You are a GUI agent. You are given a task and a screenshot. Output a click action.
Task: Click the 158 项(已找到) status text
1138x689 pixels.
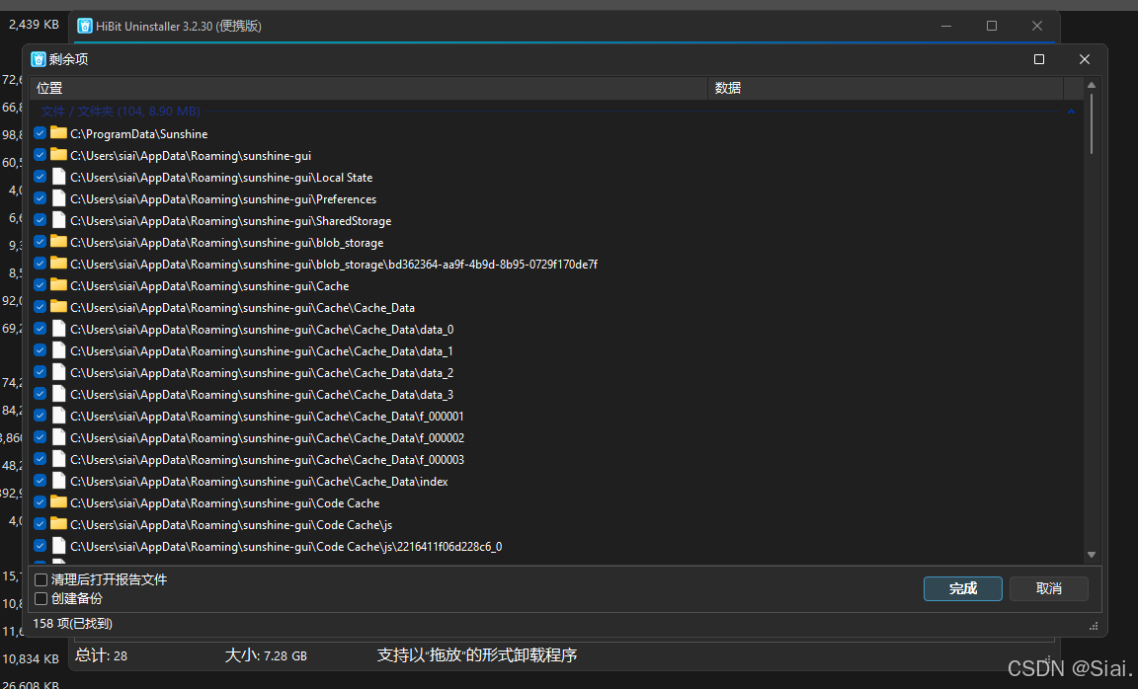(x=72, y=624)
